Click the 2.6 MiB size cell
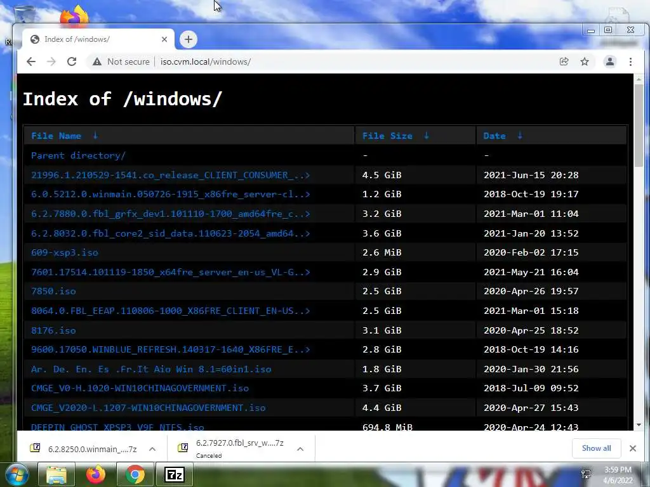Viewport: 650px width, 487px height. [x=381, y=252]
